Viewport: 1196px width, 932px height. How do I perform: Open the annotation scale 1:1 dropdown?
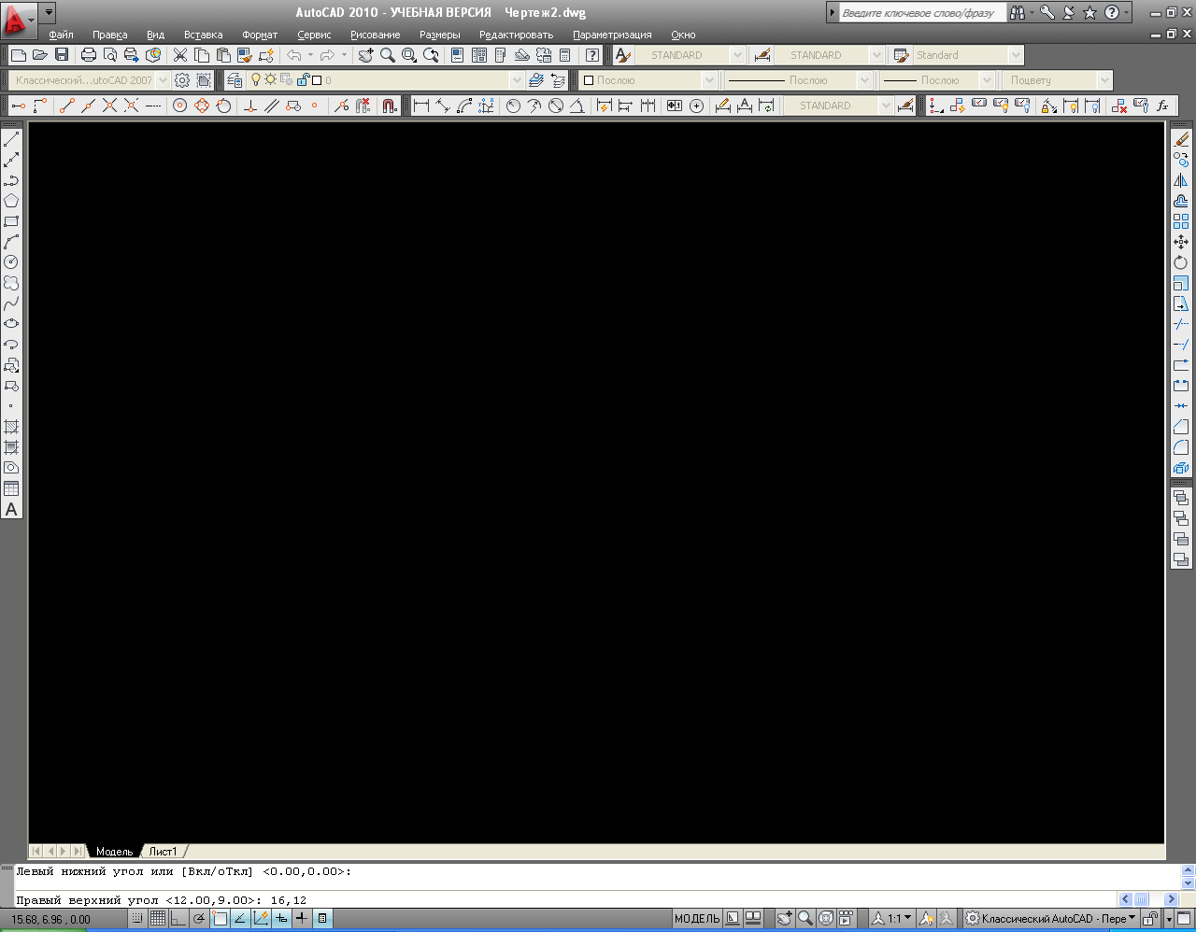(899, 919)
